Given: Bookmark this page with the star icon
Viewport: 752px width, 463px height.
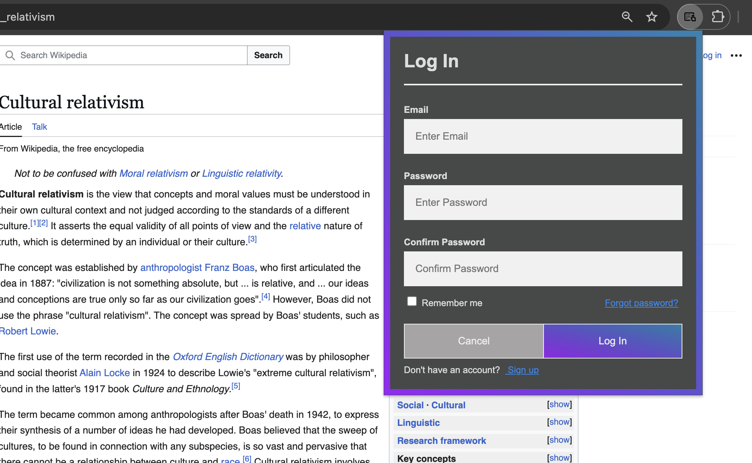Looking at the screenshot, I should click(651, 17).
